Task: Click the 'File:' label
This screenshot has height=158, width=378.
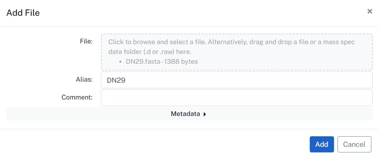Action: [x=86, y=42]
